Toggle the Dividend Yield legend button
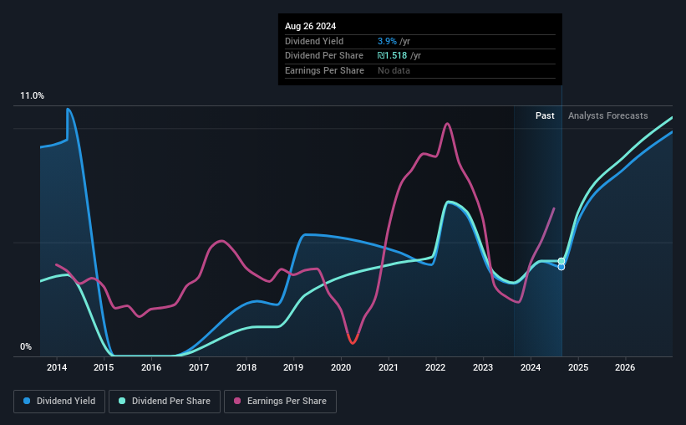 [x=59, y=402]
